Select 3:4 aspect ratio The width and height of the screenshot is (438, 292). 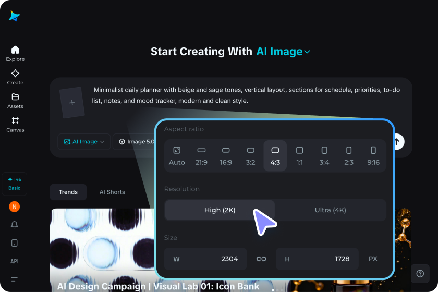324,156
